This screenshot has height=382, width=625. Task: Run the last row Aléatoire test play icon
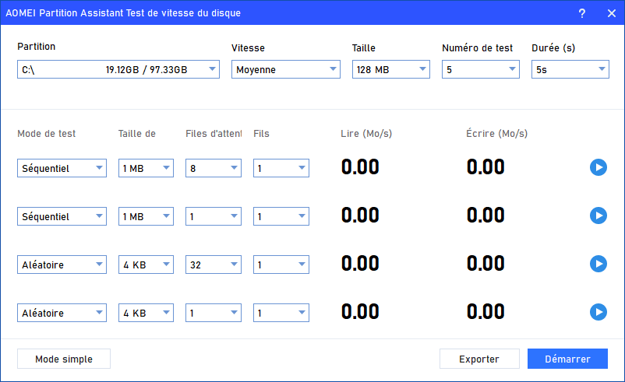pyautogui.click(x=598, y=312)
